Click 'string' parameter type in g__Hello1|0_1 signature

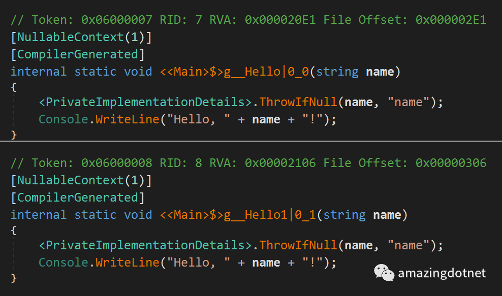344,215
